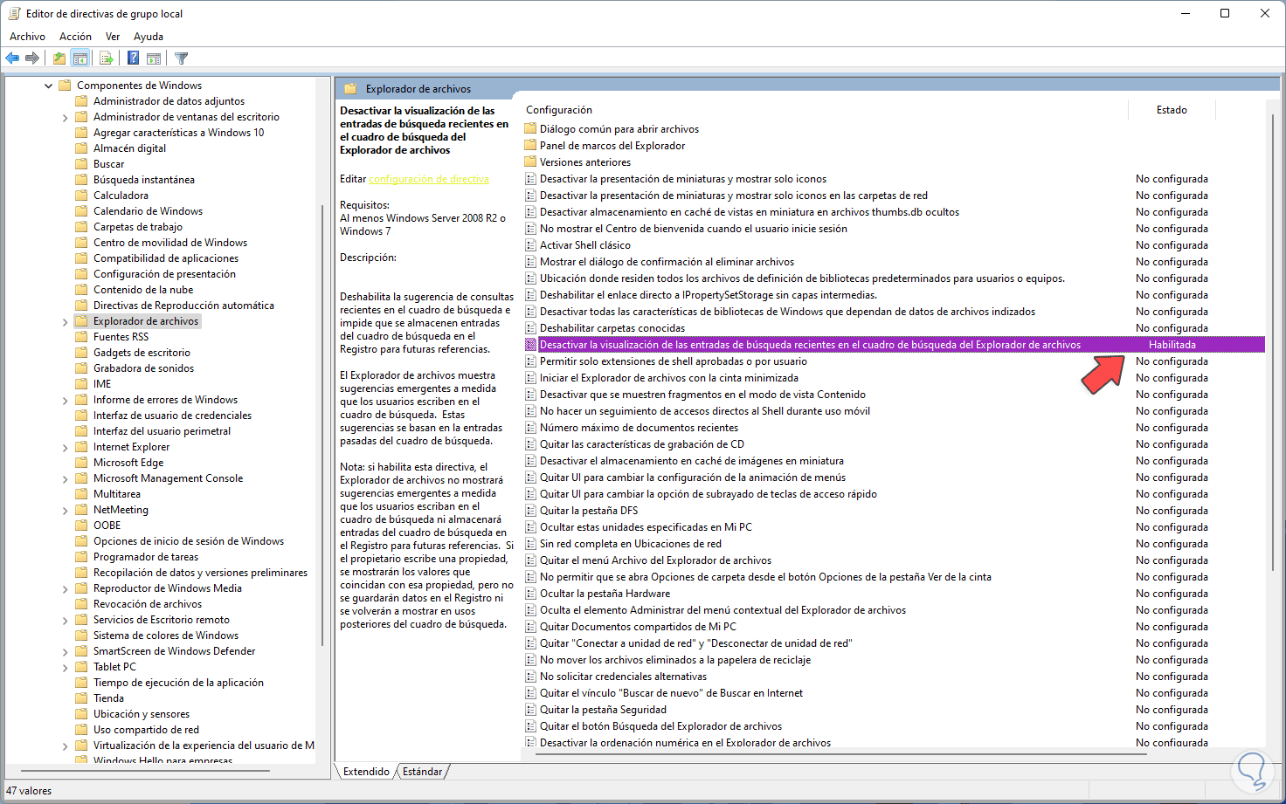This screenshot has width=1286, height=804.
Task: Switch to the Estándar tab
Action: 423,772
